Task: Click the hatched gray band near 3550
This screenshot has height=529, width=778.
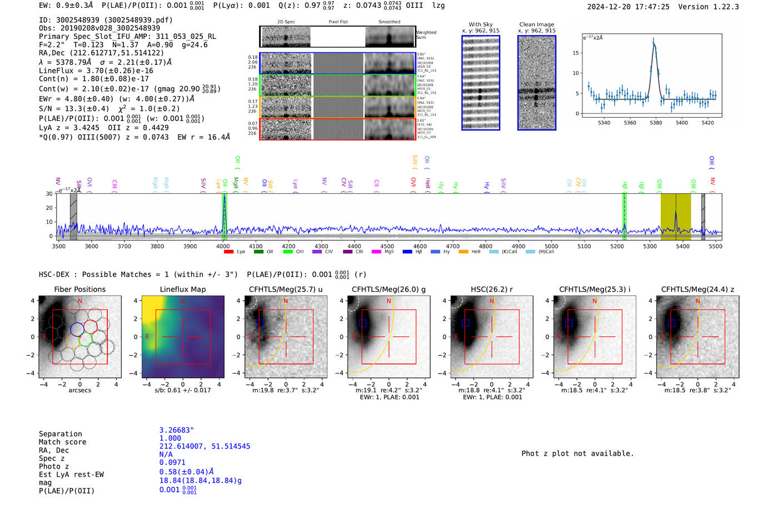Action: pyautogui.click(x=73, y=216)
